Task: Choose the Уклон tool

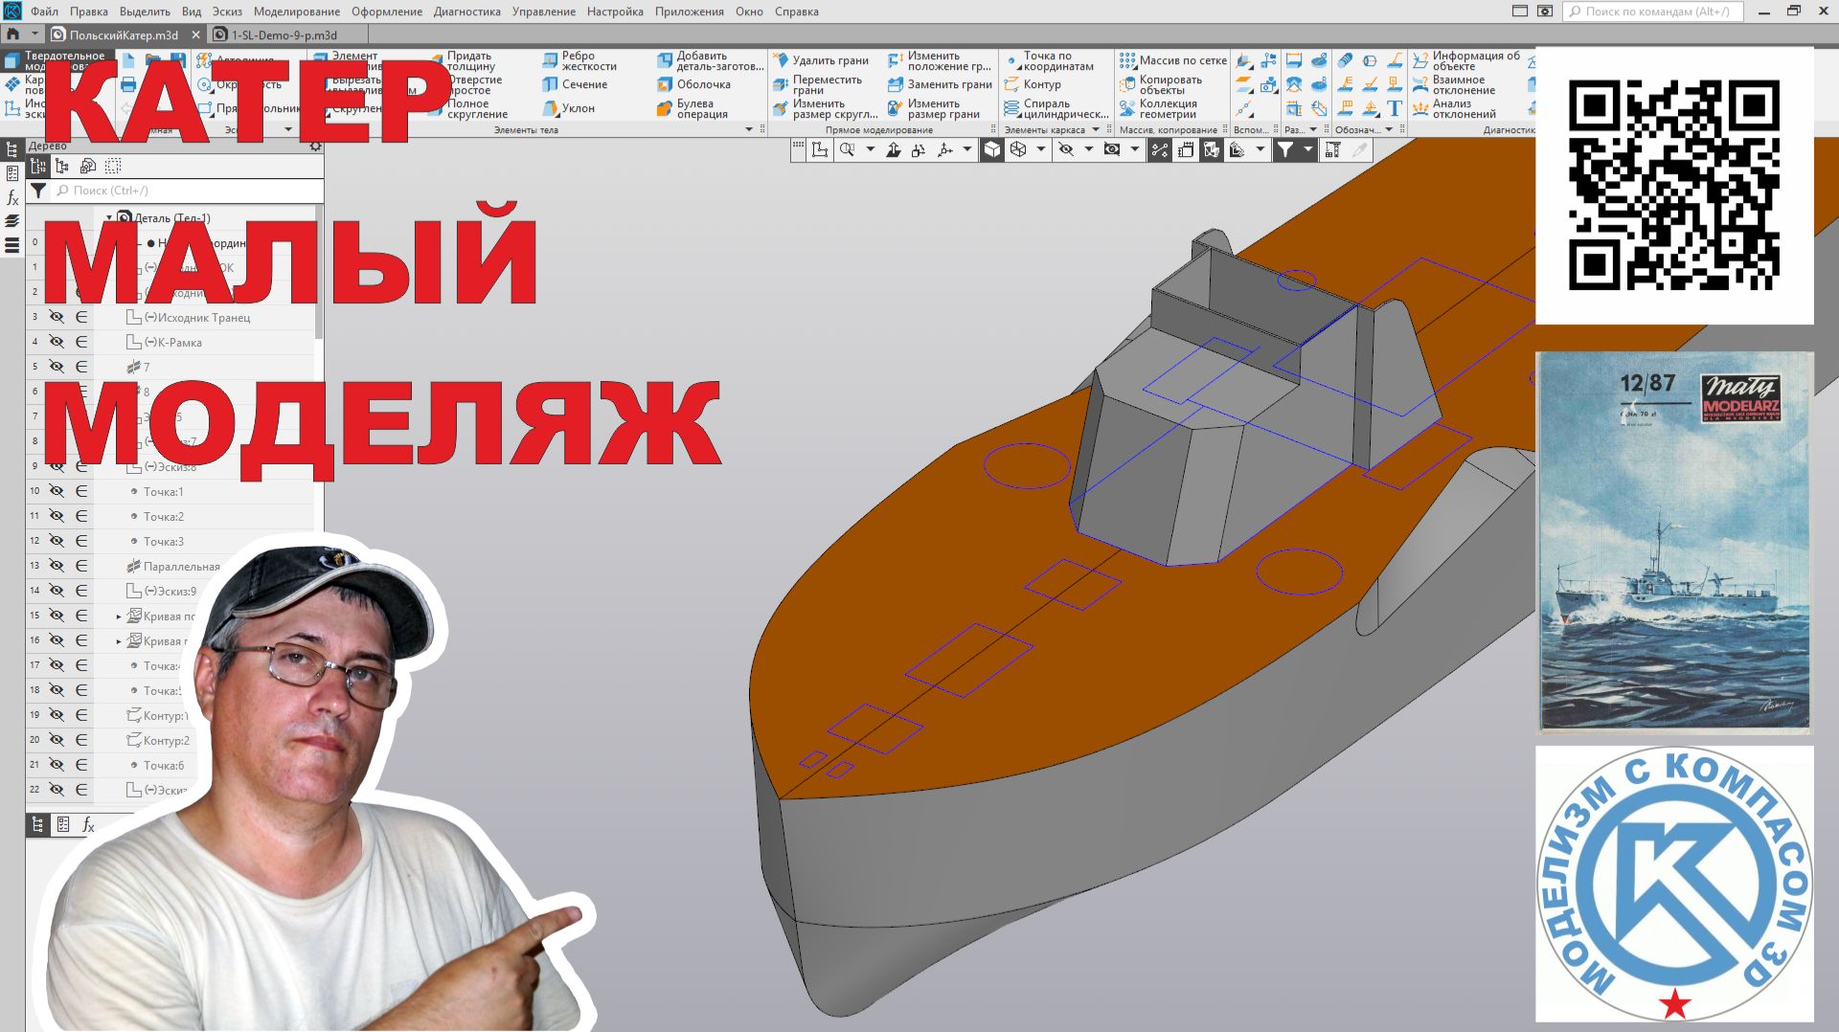Action: 569,108
